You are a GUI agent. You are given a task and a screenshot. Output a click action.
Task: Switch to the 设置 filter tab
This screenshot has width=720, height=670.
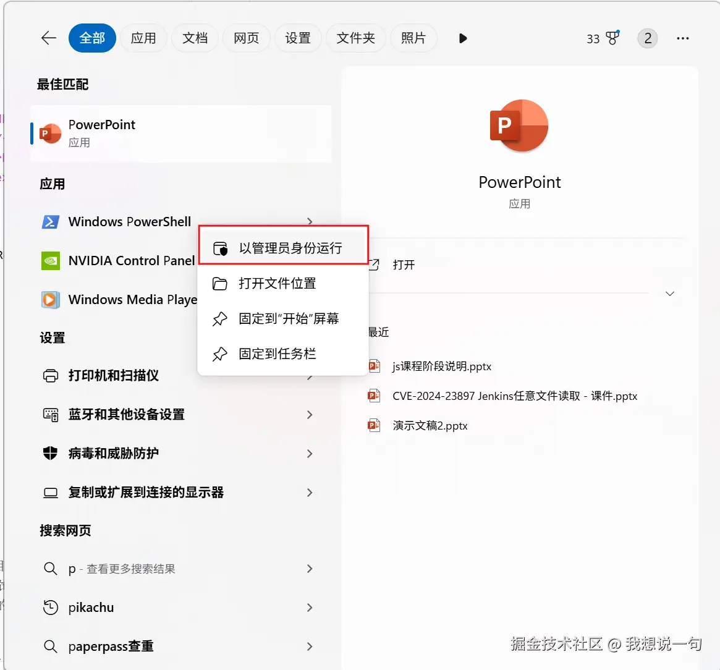(x=297, y=38)
